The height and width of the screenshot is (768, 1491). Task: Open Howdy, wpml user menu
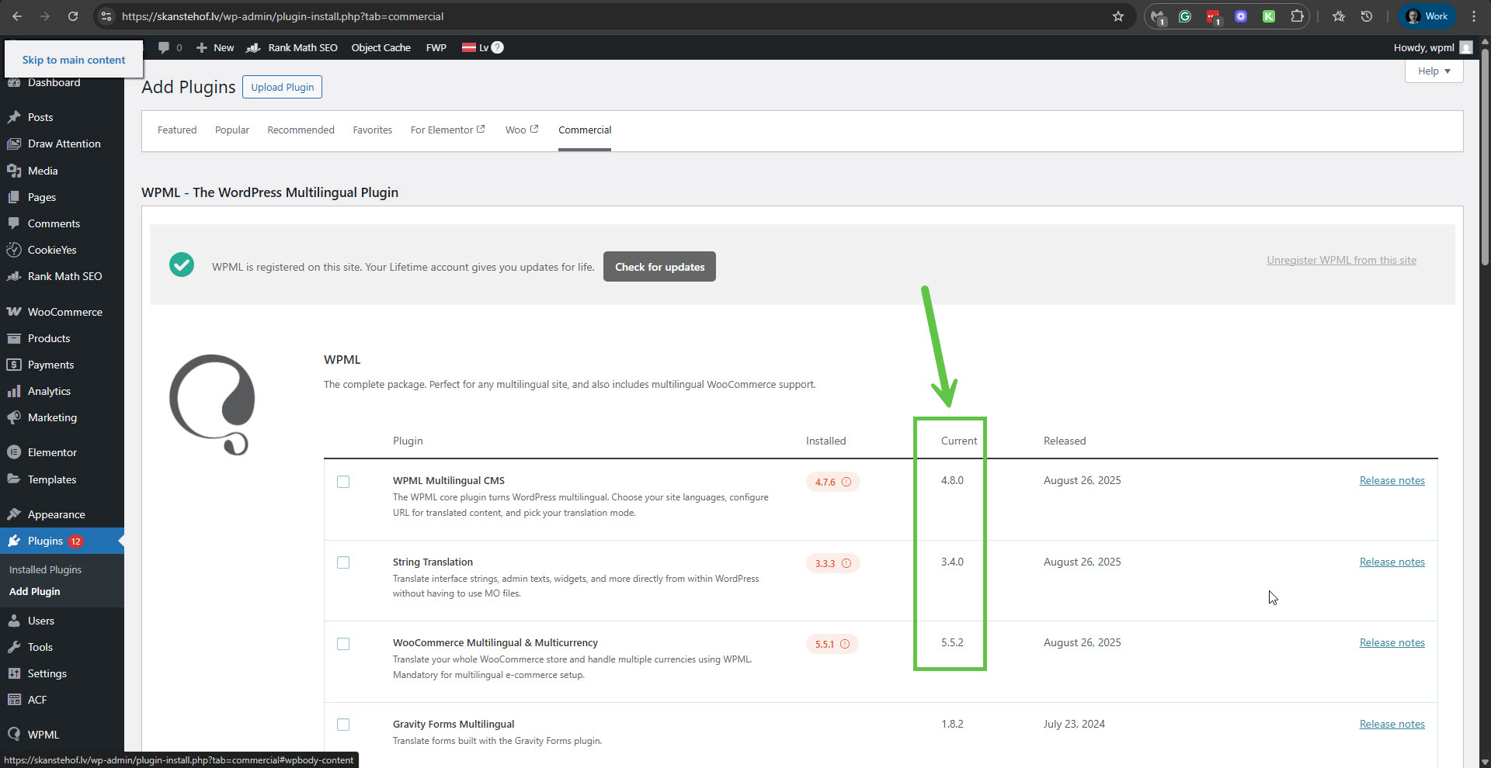1433,47
